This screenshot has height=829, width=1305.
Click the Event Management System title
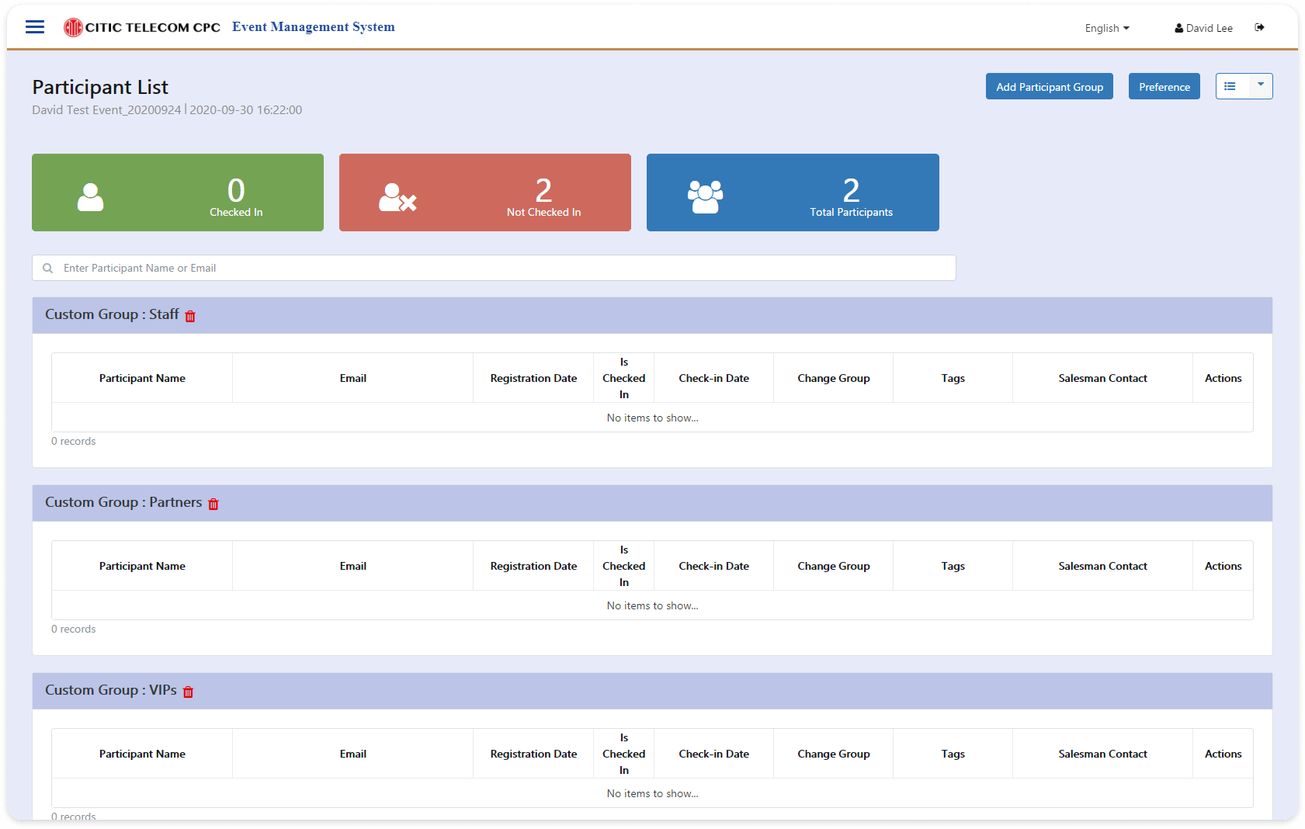(x=313, y=26)
